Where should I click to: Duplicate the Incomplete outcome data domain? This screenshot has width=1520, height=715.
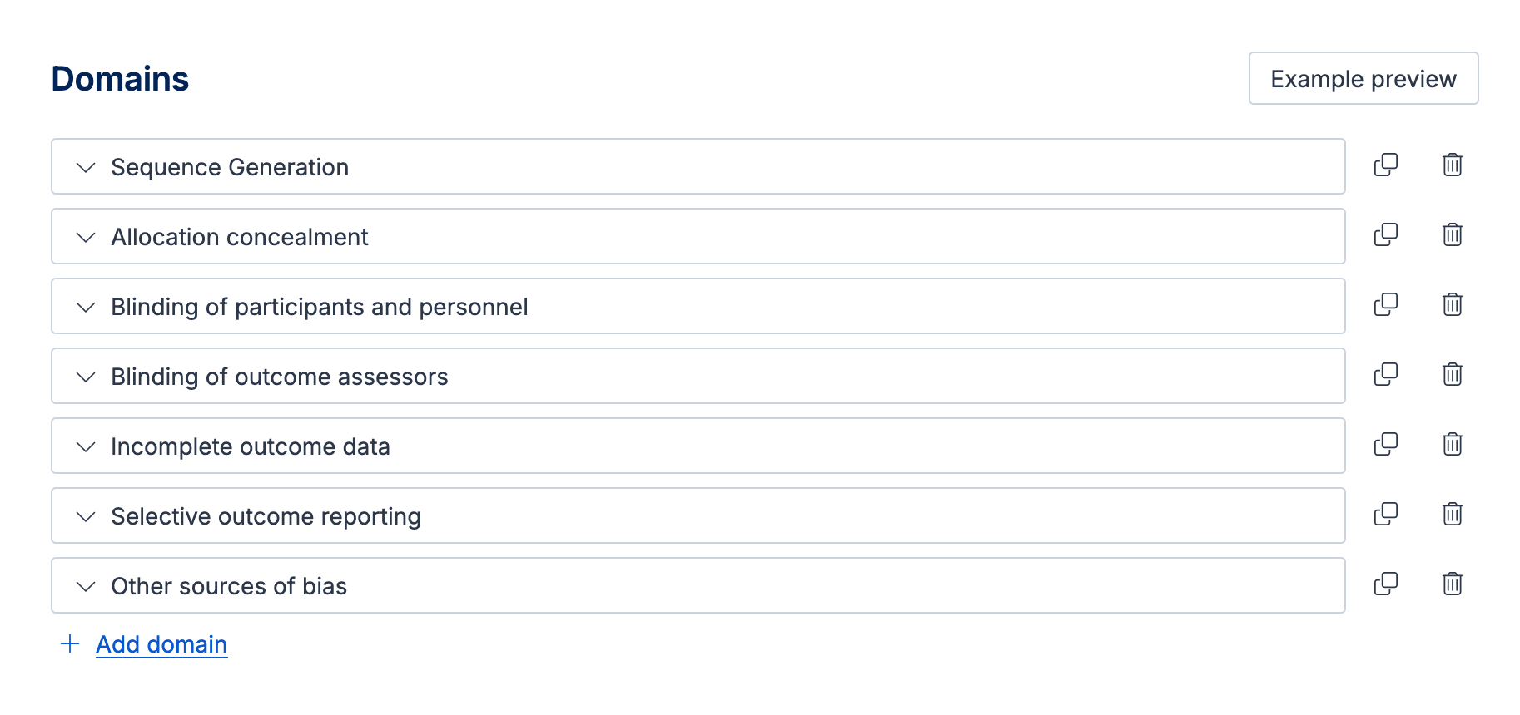coord(1386,445)
